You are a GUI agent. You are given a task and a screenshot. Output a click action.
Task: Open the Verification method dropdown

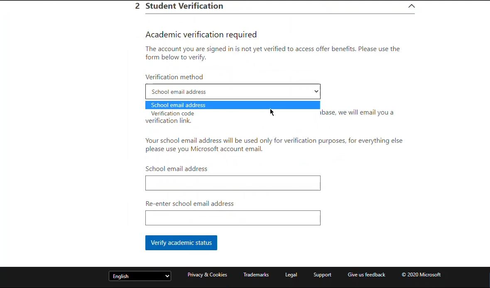(233, 91)
